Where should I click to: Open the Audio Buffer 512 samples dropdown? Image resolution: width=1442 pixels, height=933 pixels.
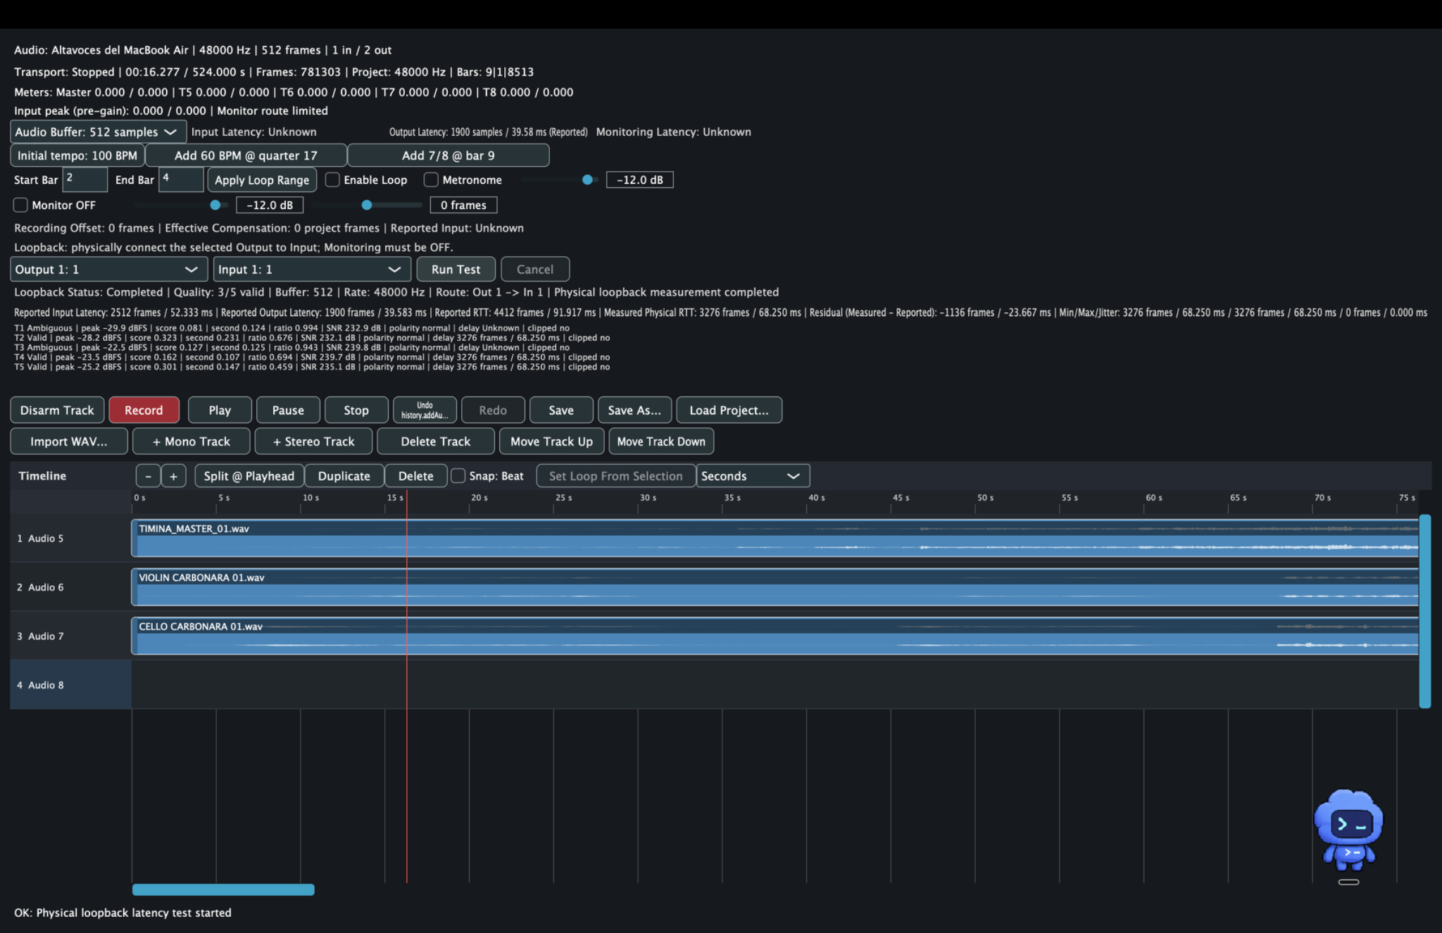99,132
